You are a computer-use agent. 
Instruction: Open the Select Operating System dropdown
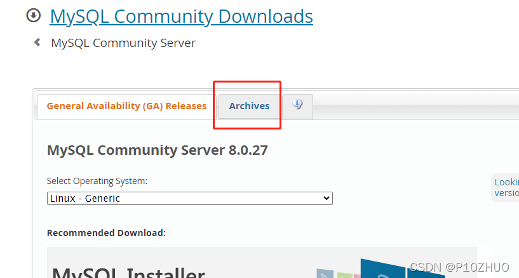(190, 198)
